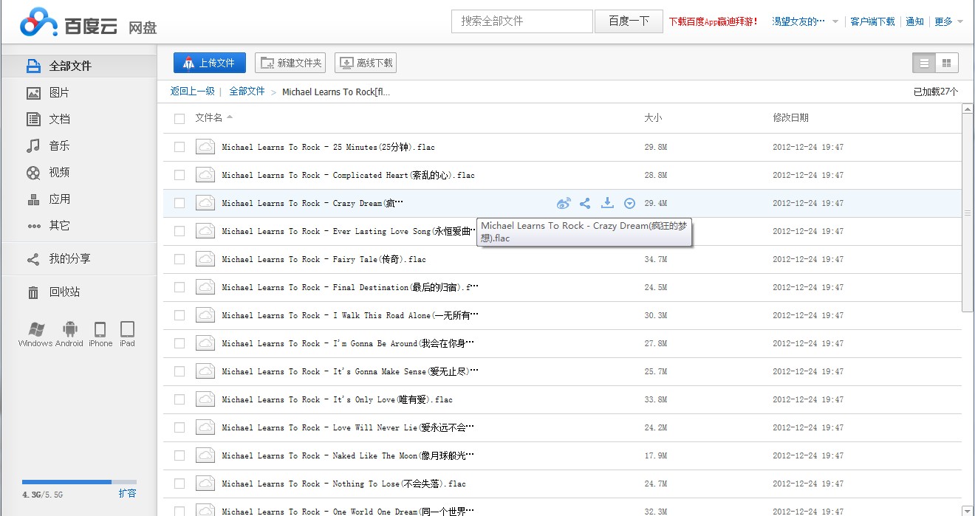Click file icon of Nothing To Lose
The width and height of the screenshot is (975, 516).
[205, 484]
